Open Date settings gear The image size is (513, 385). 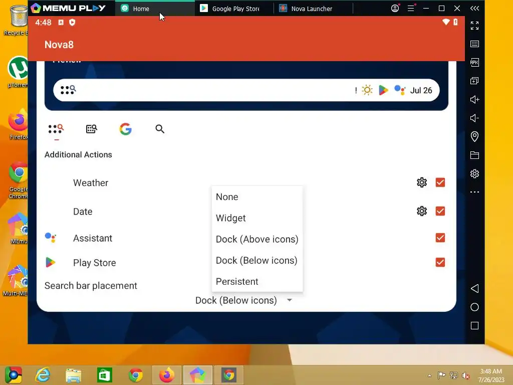pyautogui.click(x=422, y=211)
